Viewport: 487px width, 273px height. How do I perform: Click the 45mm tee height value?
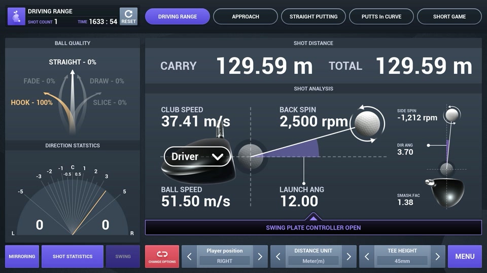point(402,261)
